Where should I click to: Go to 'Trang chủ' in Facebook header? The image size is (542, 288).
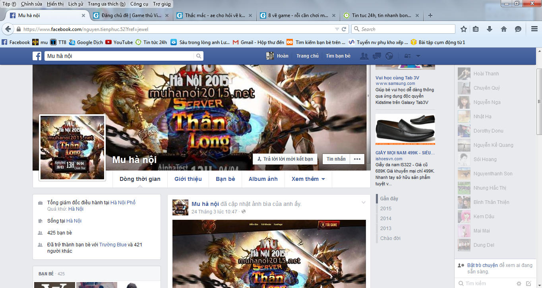tap(308, 56)
